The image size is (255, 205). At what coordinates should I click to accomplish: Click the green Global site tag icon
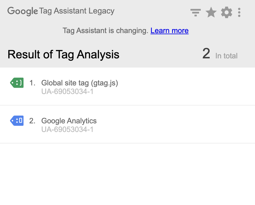click(17, 83)
